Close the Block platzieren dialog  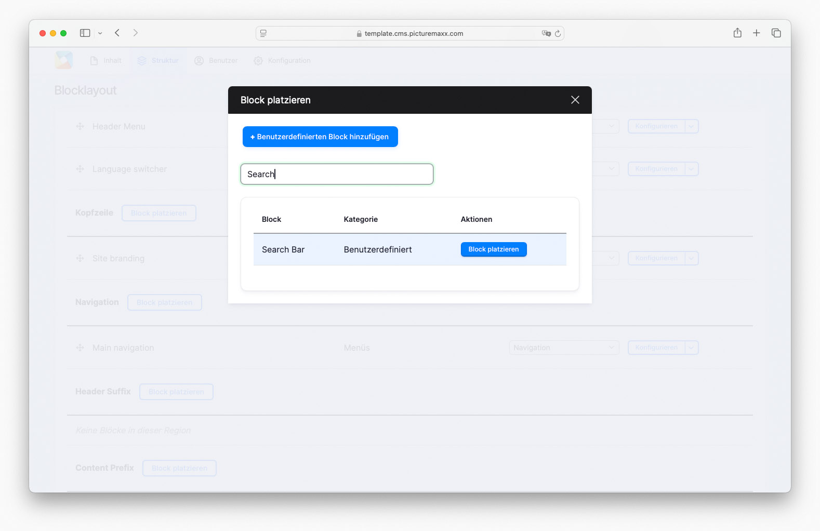coord(575,100)
